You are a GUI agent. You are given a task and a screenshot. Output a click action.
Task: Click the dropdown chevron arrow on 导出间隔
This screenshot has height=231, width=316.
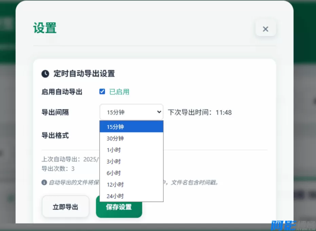[159, 112]
